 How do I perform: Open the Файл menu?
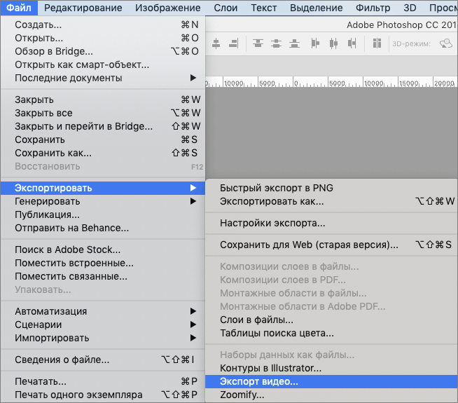click(19, 8)
